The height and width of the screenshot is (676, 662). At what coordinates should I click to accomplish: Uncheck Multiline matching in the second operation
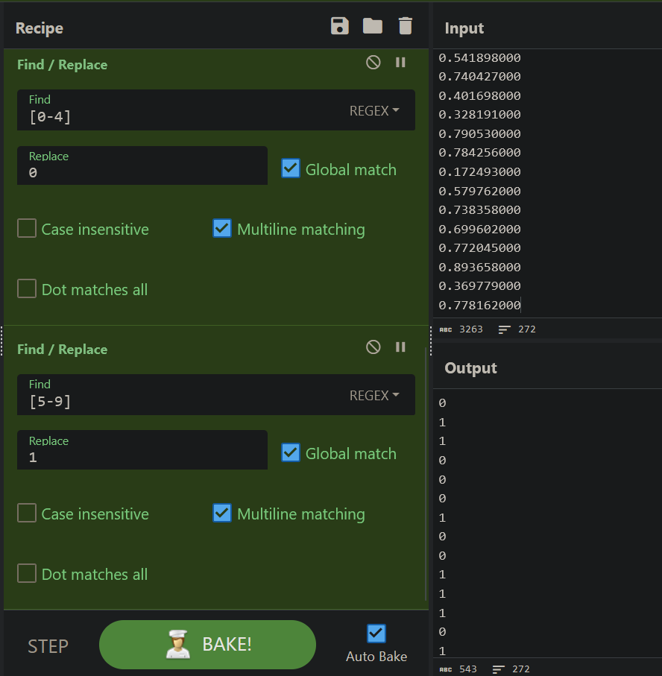(x=222, y=513)
